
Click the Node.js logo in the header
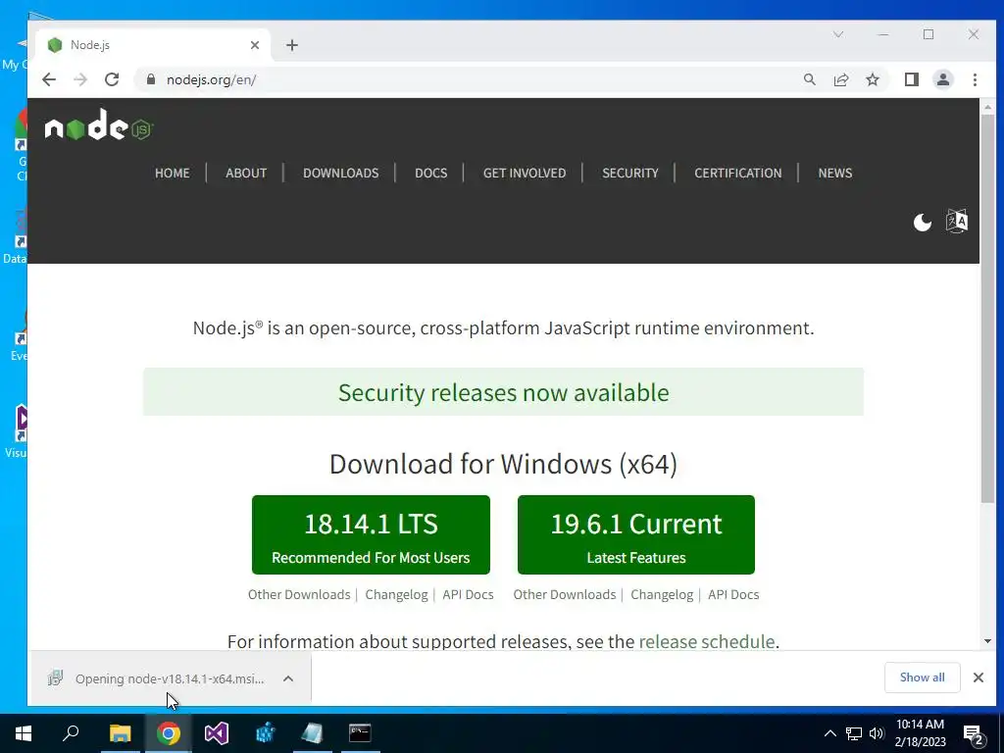(x=99, y=125)
